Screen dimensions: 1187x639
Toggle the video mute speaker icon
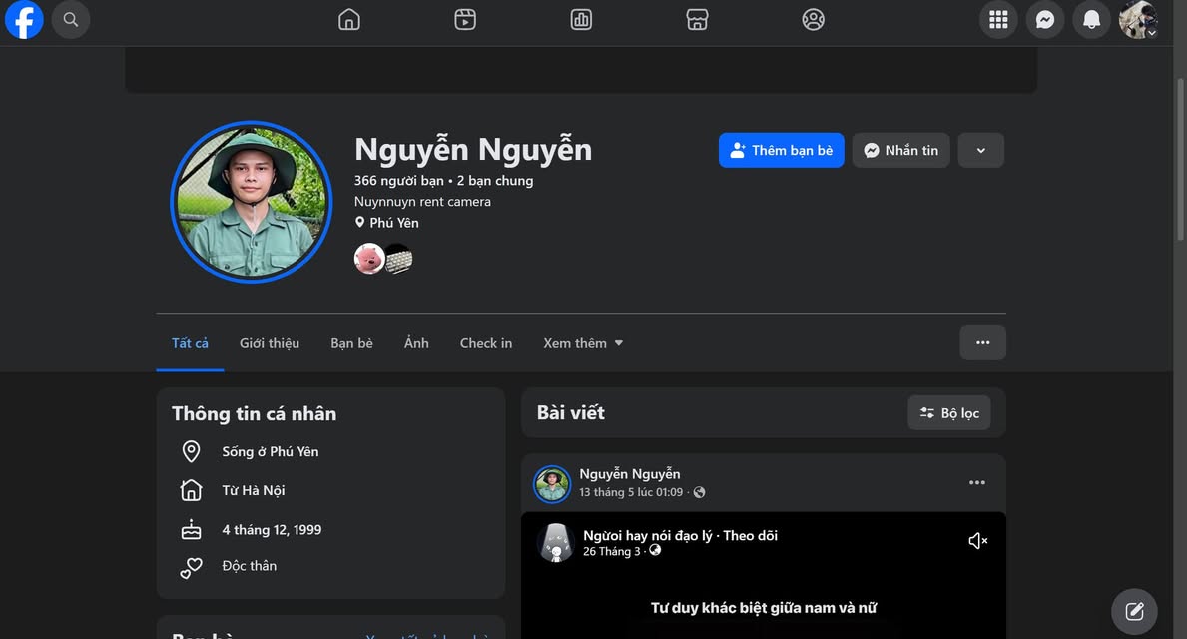pyautogui.click(x=978, y=540)
